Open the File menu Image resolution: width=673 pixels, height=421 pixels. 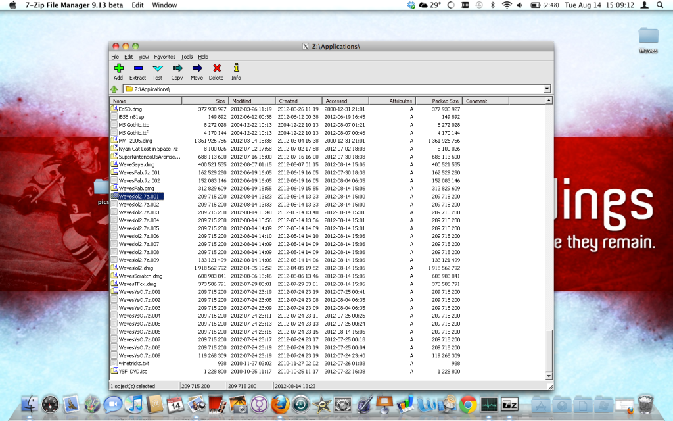click(x=115, y=57)
